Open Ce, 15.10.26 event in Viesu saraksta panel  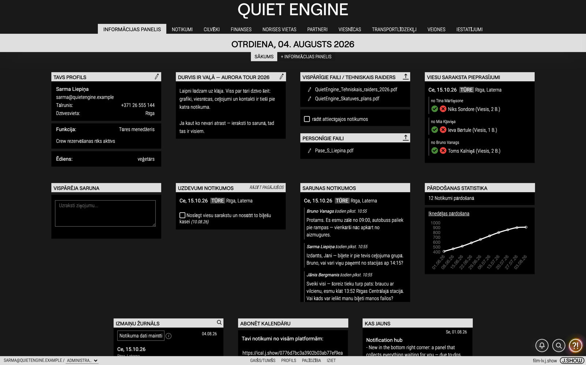coord(442,90)
